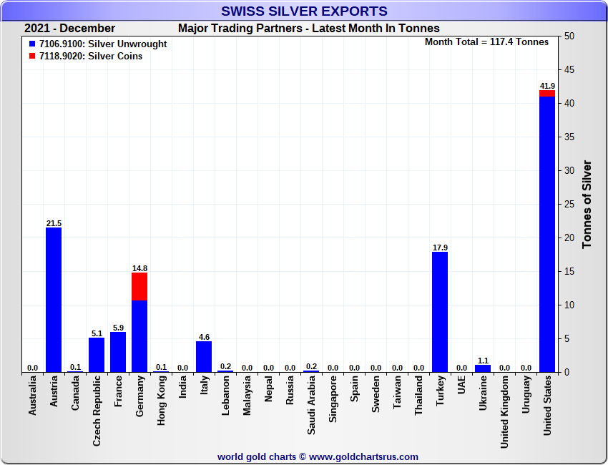Image resolution: width=608 pixels, height=465 pixels.
Task: Select the Turkey bar
Action: [440, 312]
